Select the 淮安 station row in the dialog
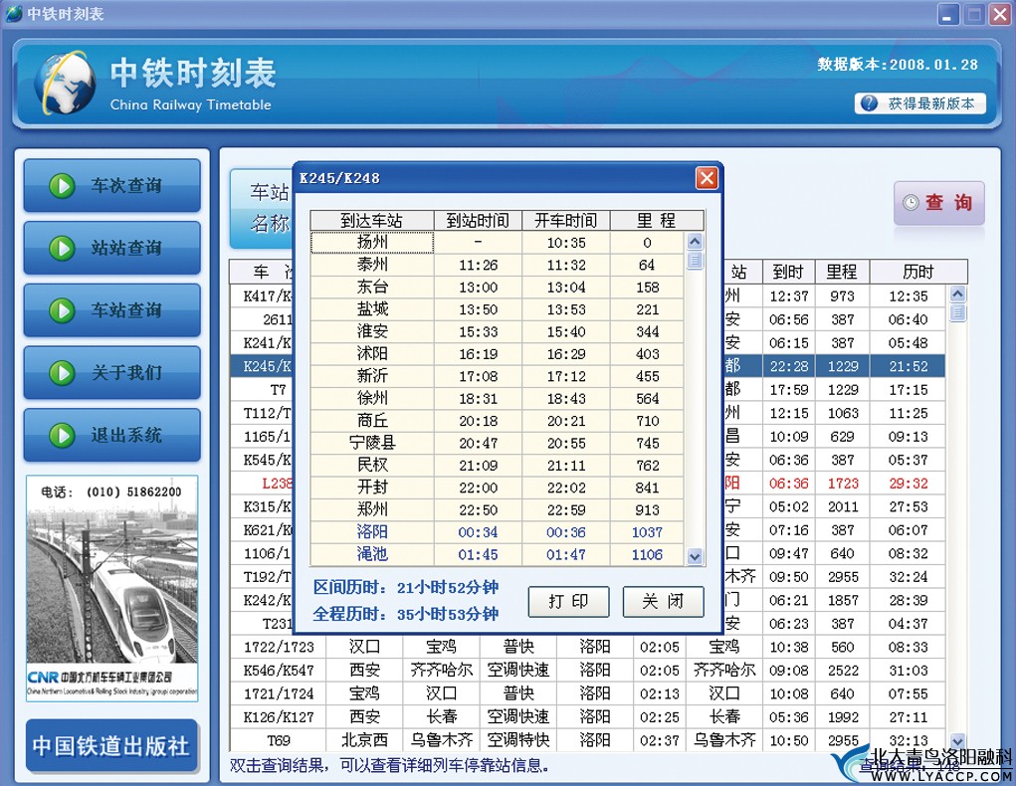The height and width of the screenshot is (786, 1016). (x=497, y=331)
